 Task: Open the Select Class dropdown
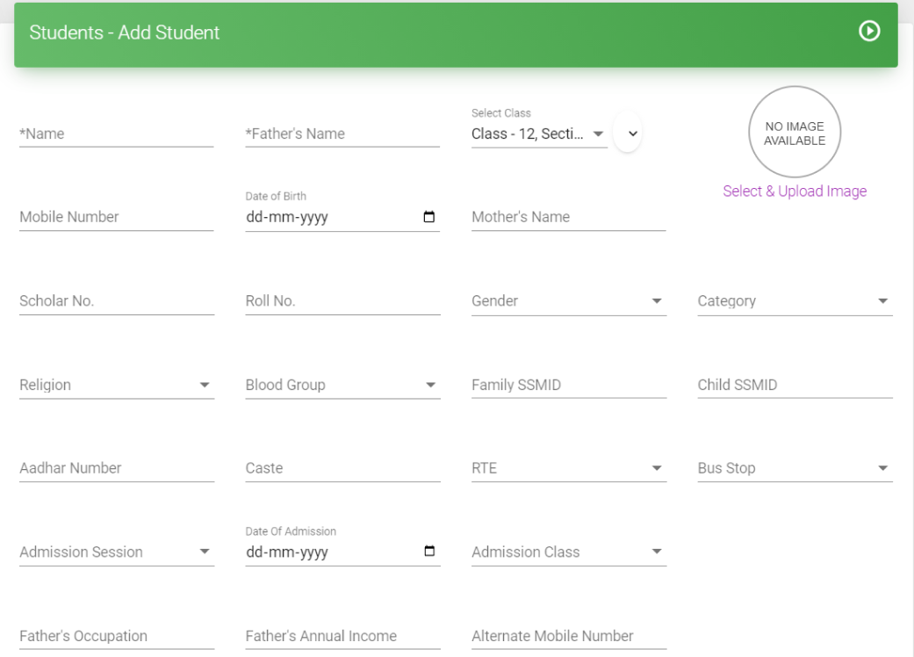click(539, 134)
